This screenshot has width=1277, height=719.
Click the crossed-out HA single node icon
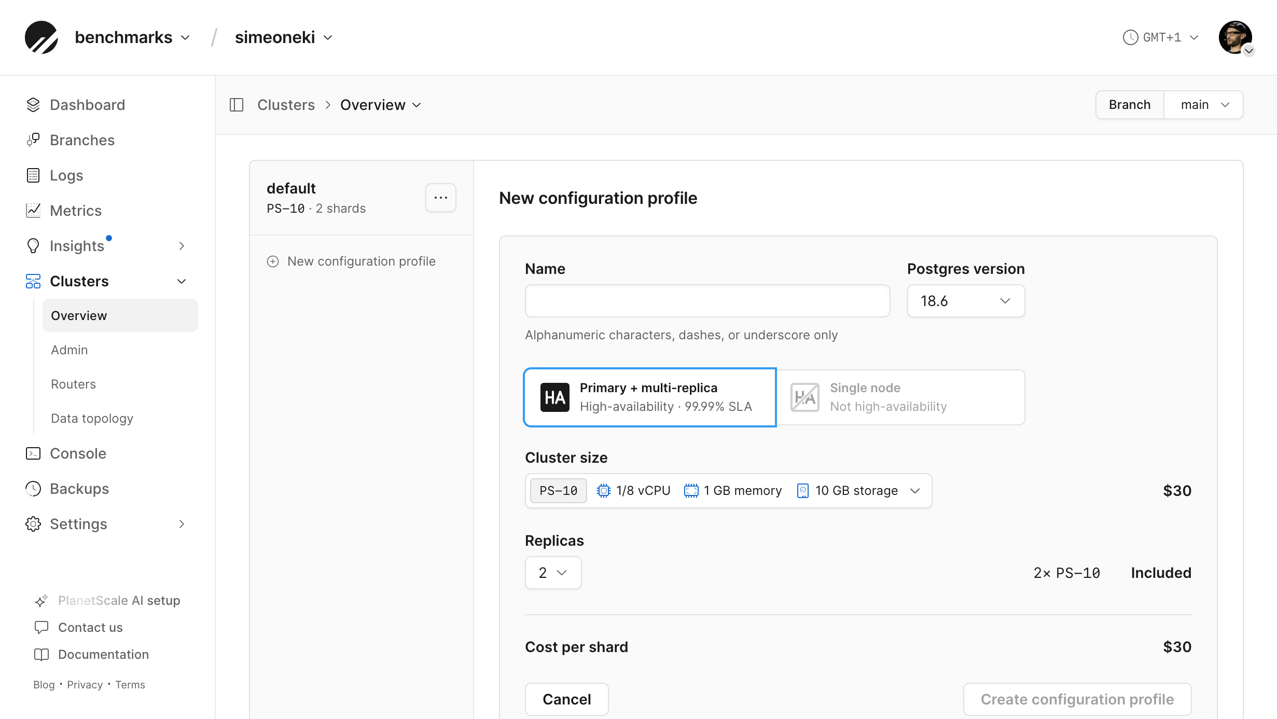805,397
